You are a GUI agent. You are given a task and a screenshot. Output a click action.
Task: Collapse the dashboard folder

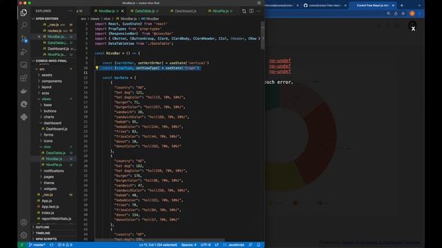click(52, 123)
